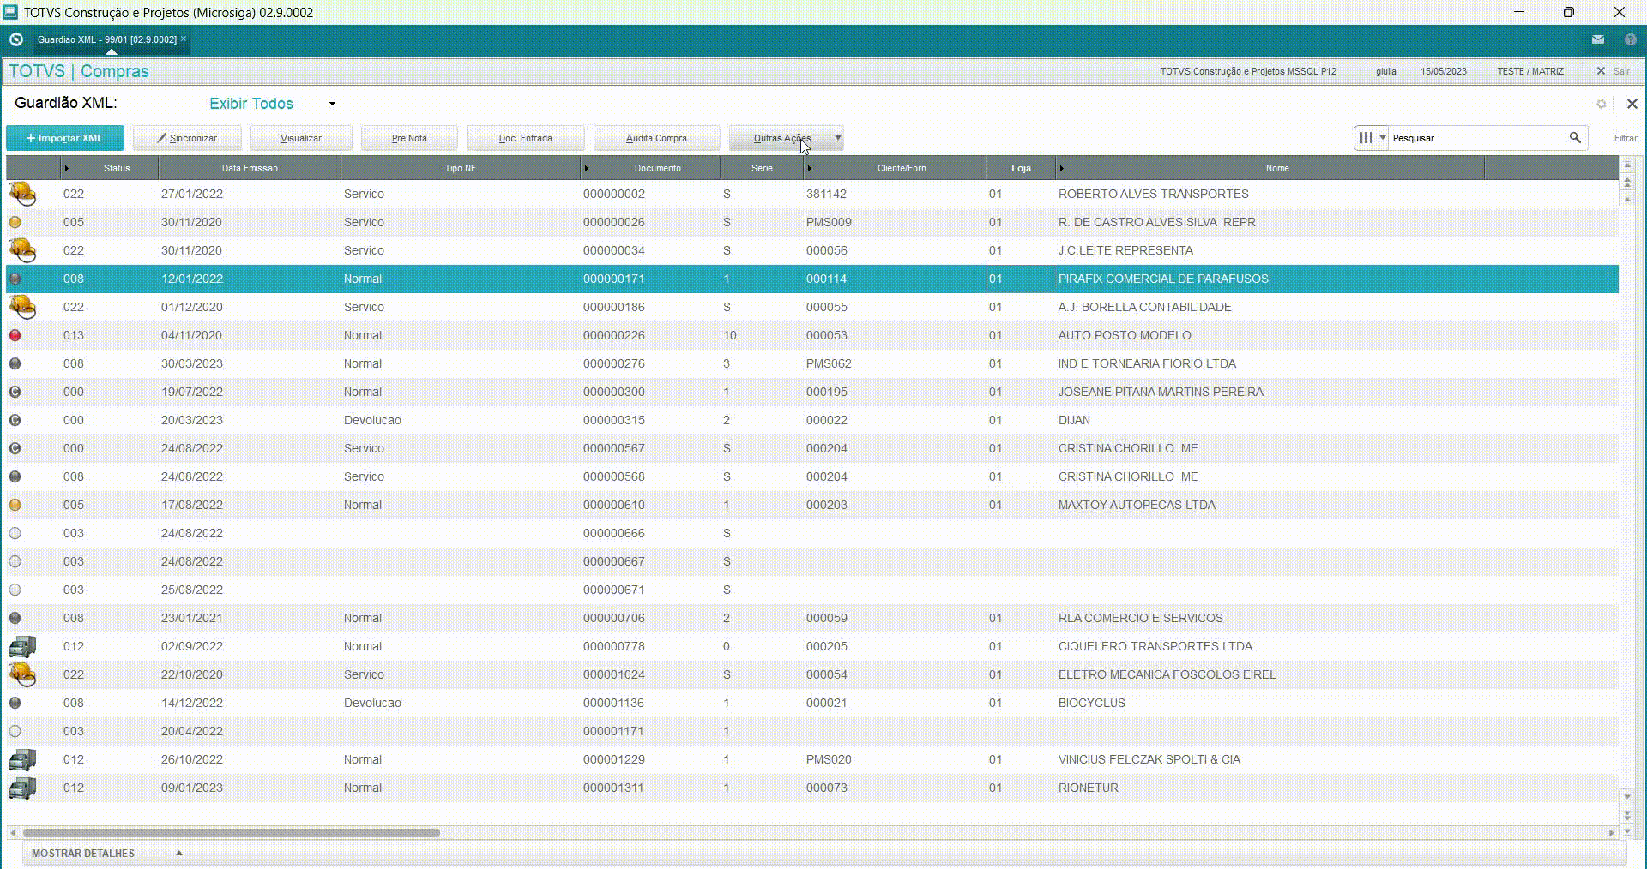This screenshot has width=1647, height=869.
Task: Click the Documento column header arrow
Action: click(x=586, y=168)
